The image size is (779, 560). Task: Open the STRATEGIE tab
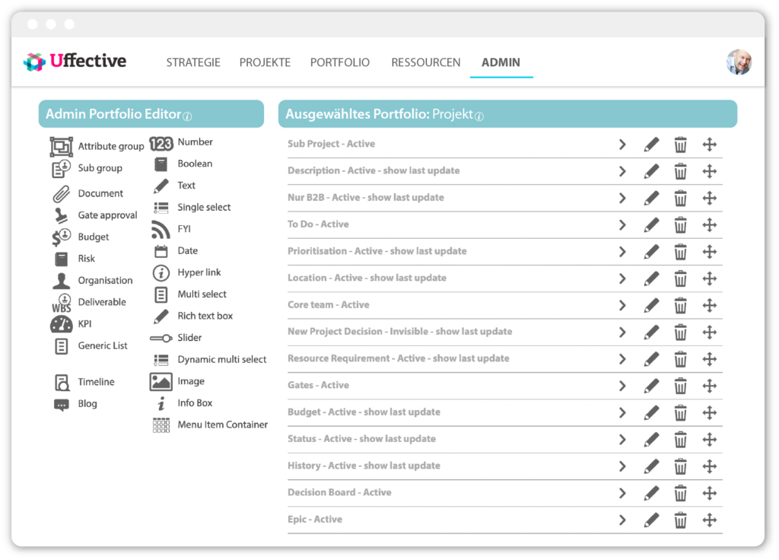[193, 62]
